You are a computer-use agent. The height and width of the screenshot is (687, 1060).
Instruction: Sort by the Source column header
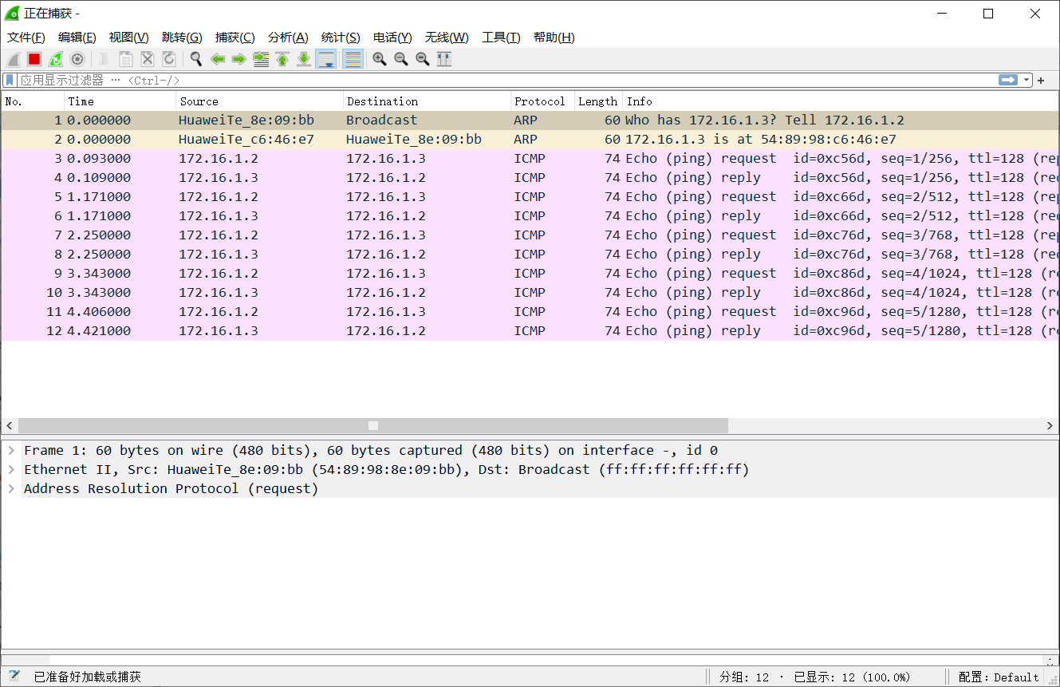tap(259, 101)
